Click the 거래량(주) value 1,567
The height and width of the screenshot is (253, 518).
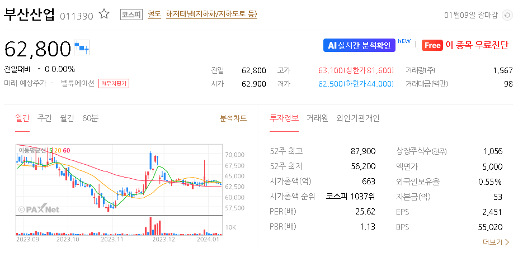point(503,70)
